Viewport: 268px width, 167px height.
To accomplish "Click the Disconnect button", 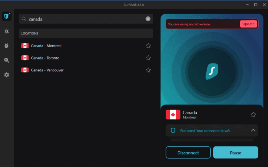I will pos(188,152).
